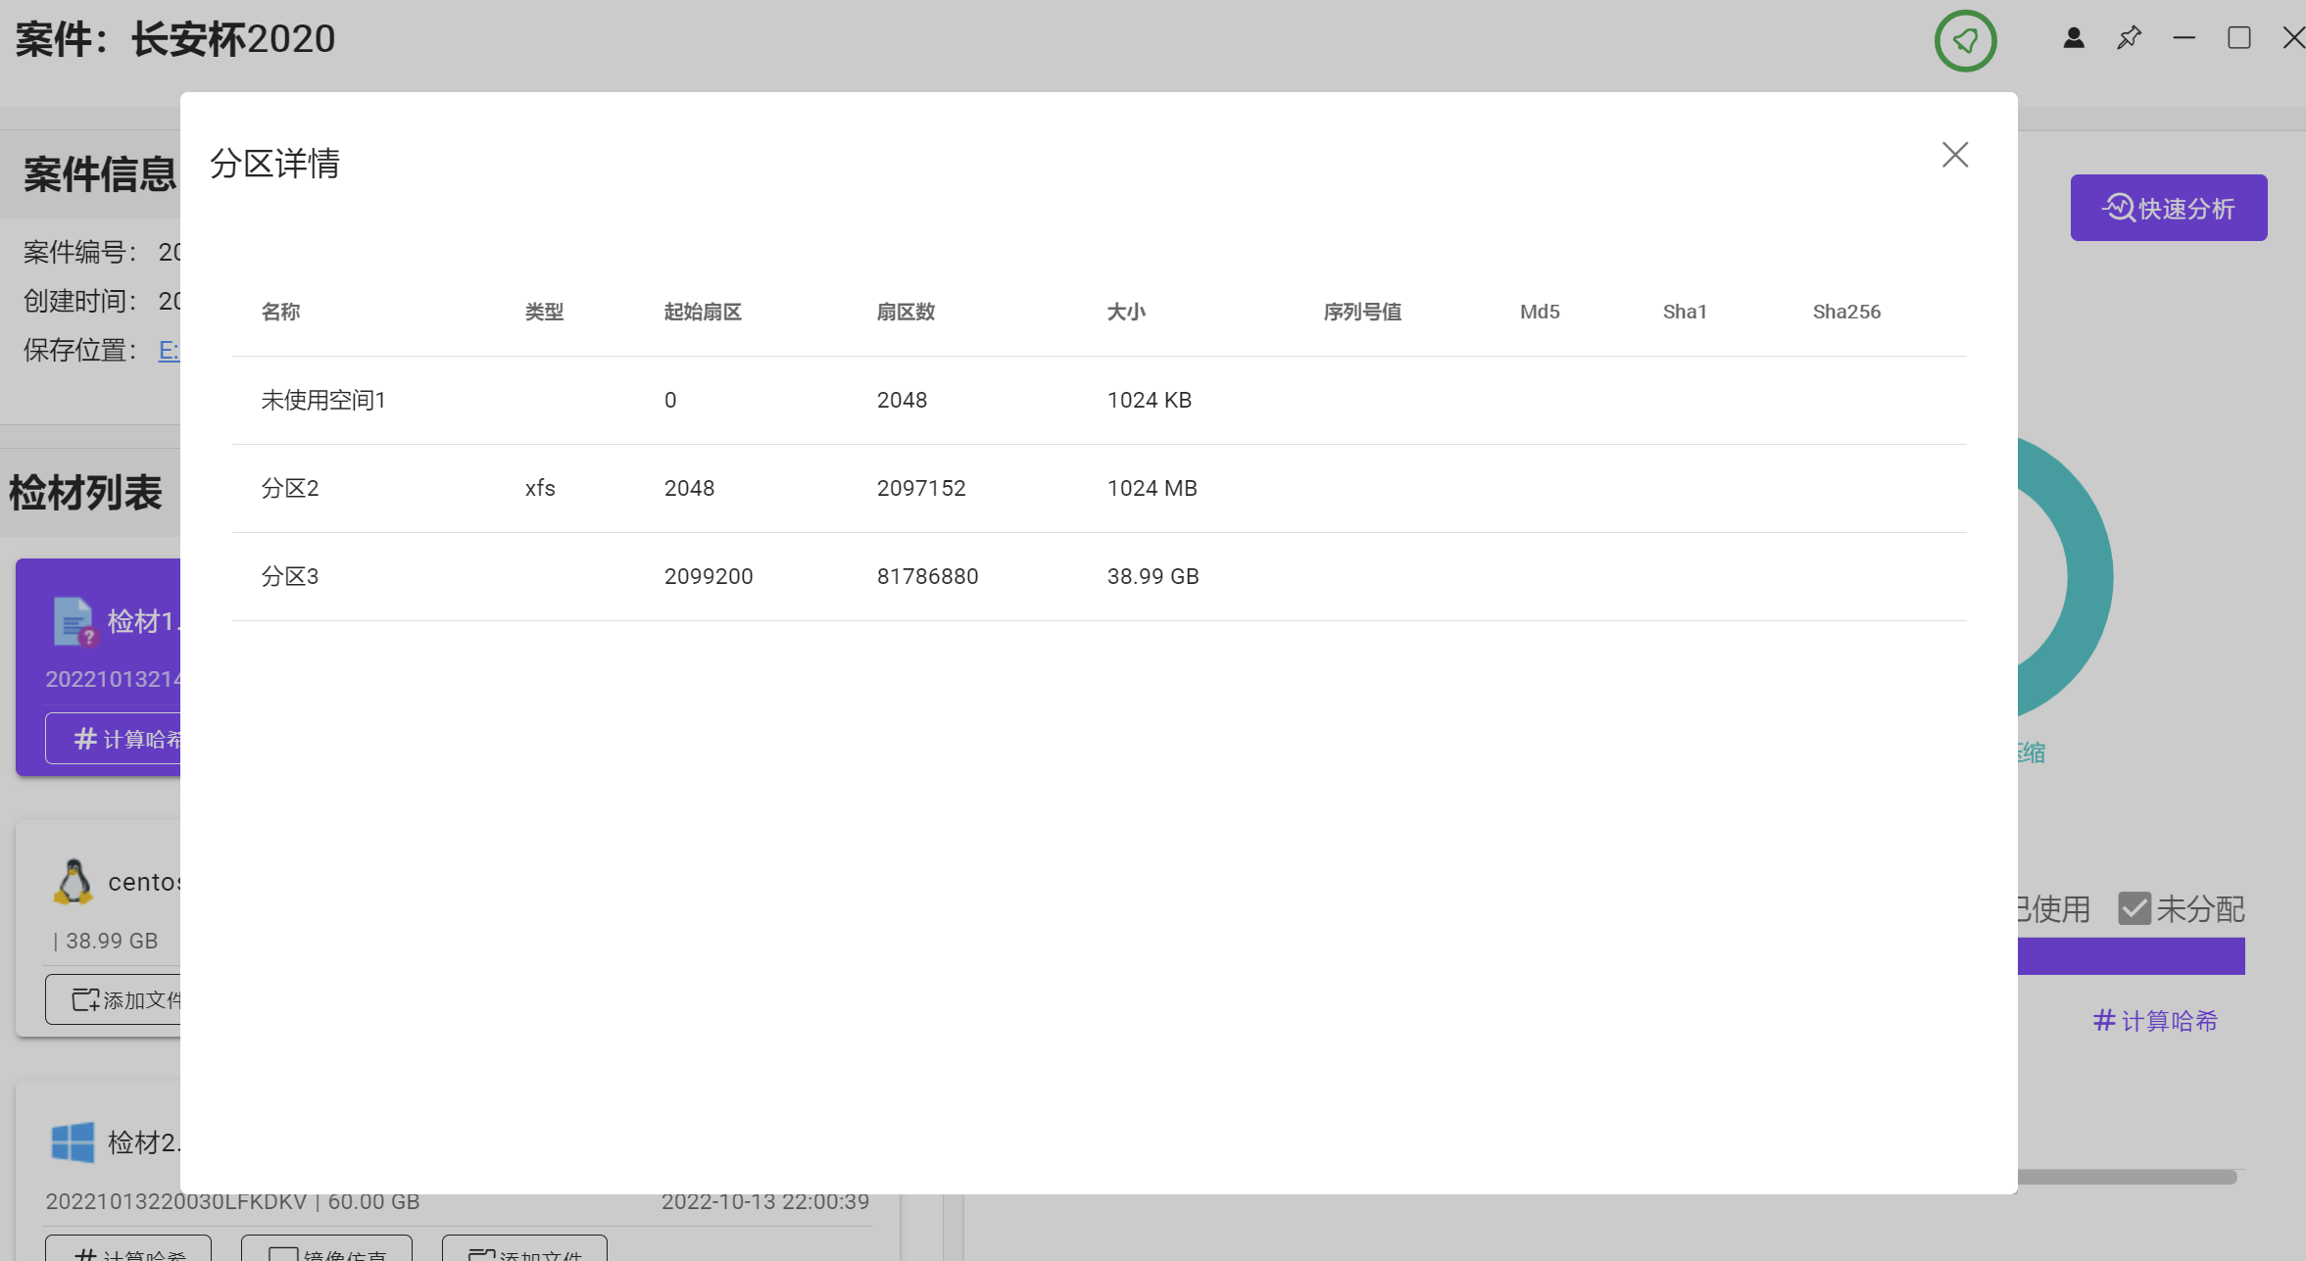Click the green shield status icon

[x=1965, y=41]
